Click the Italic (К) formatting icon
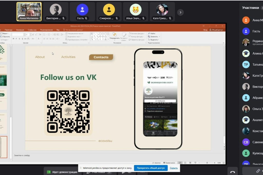The height and width of the screenshot is (175, 263). pyautogui.click(x=16, y=39)
